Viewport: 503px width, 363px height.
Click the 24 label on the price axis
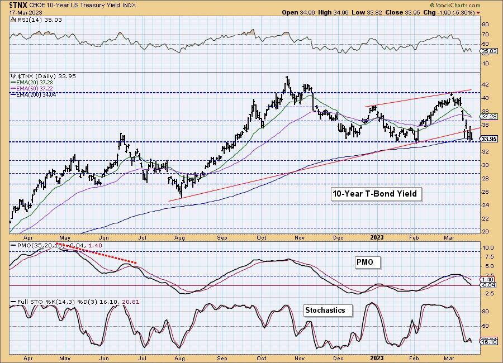click(485, 205)
